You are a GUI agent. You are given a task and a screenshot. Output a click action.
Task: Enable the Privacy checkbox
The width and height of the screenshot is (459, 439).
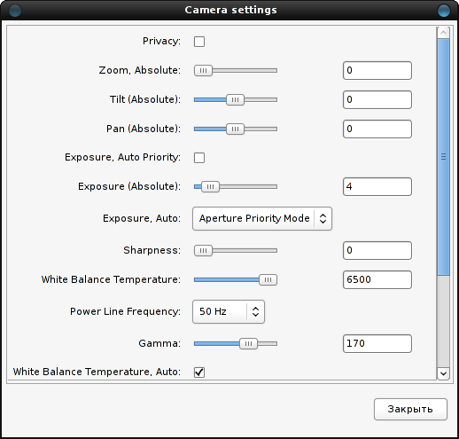click(199, 42)
